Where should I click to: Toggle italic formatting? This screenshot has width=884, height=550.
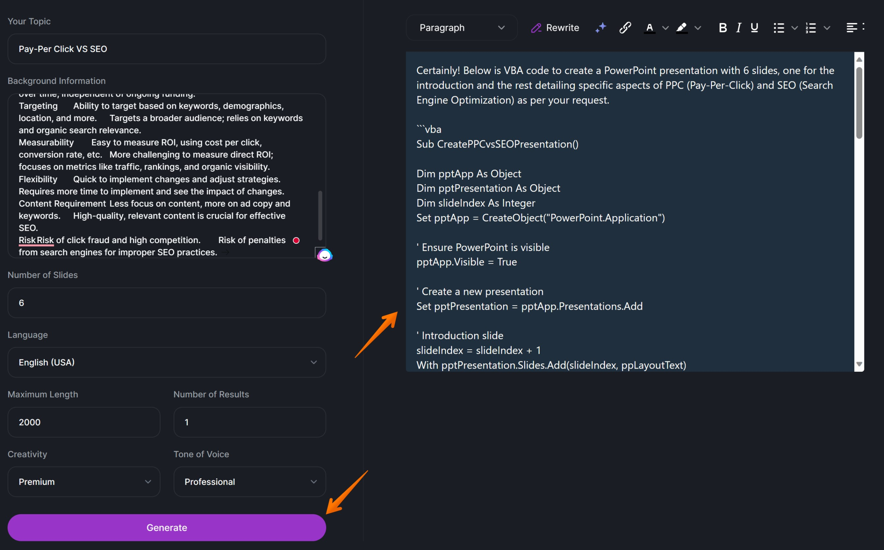coord(739,28)
